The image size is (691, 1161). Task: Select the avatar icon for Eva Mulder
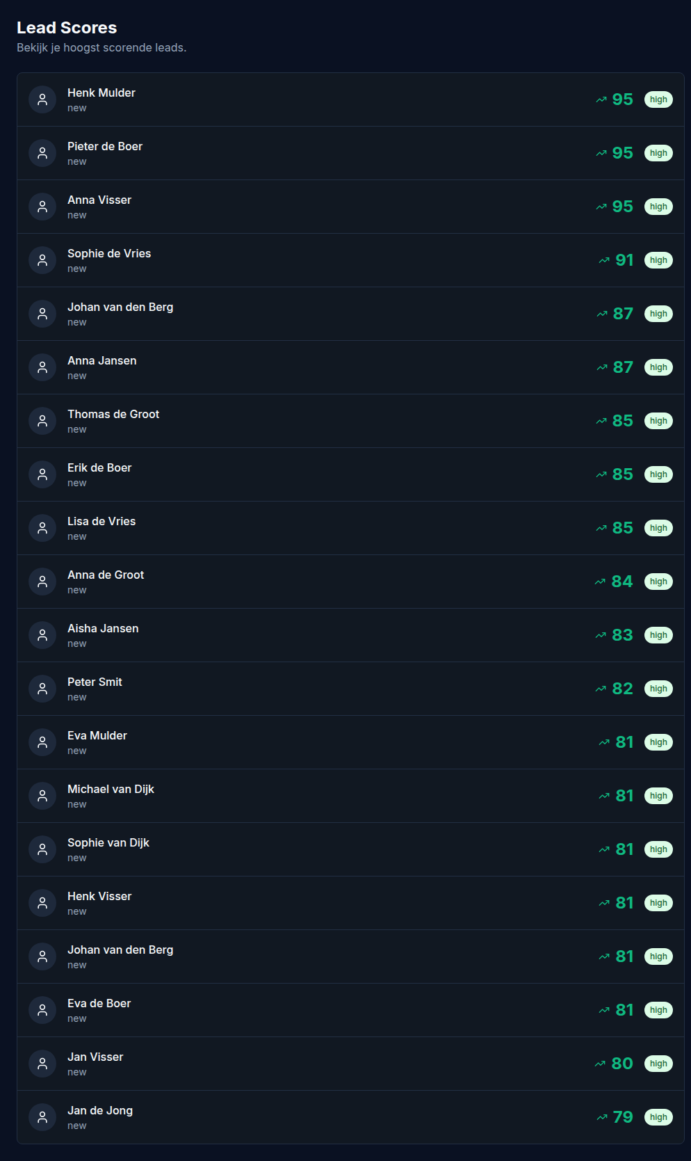[x=42, y=742]
